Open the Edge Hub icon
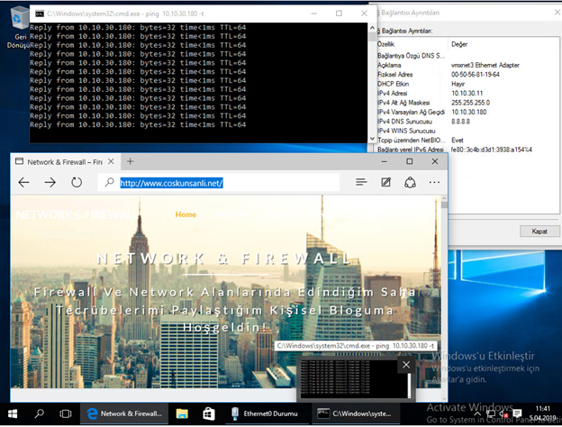Viewport: 562px width, 427px height. pos(361,183)
